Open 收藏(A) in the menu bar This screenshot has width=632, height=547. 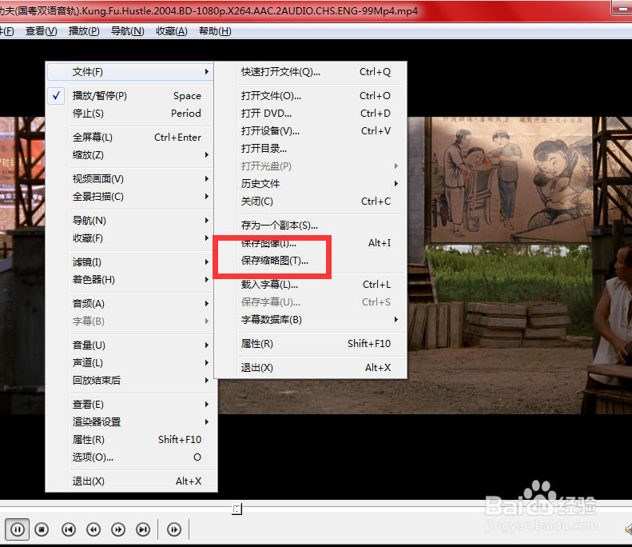[171, 31]
